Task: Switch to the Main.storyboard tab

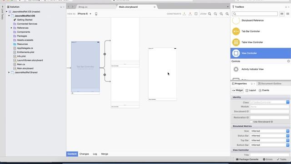Action: [x=128, y=7]
